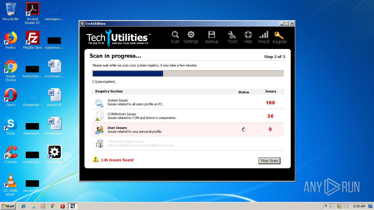Open the Settings gear in TechUtilities
The height and width of the screenshot is (210, 374).
click(191, 37)
